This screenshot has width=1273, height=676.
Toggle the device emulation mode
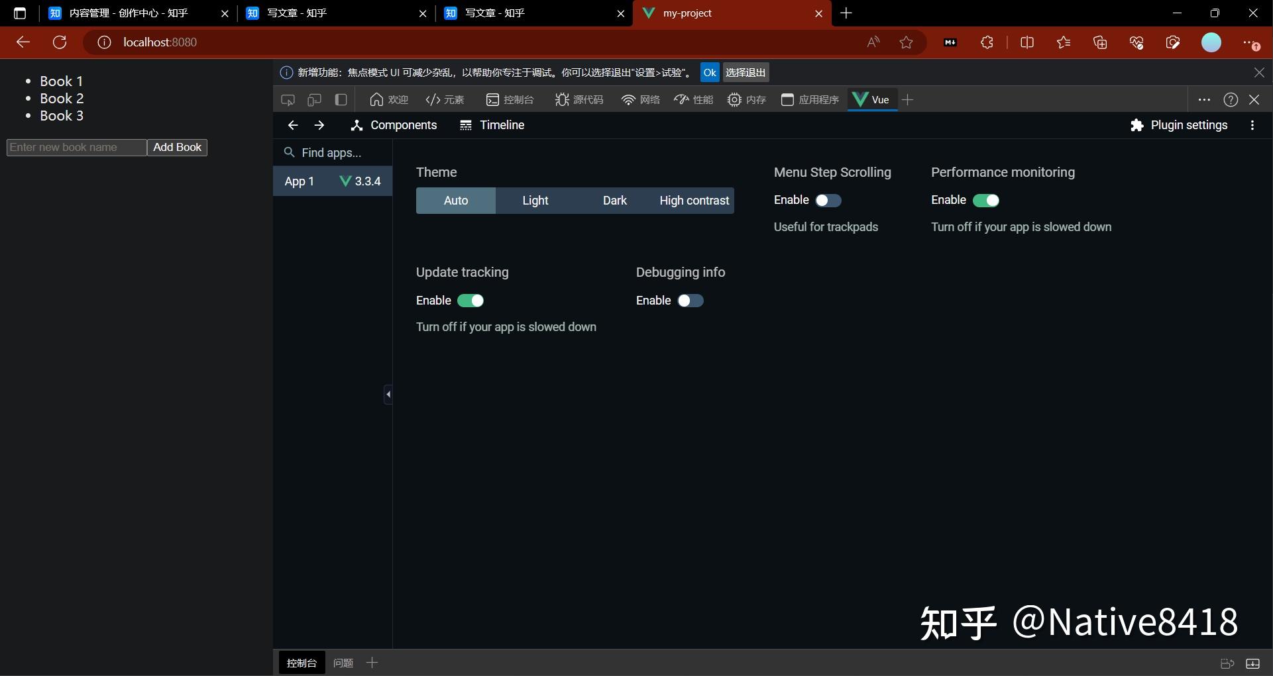click(x=314, y=99)
